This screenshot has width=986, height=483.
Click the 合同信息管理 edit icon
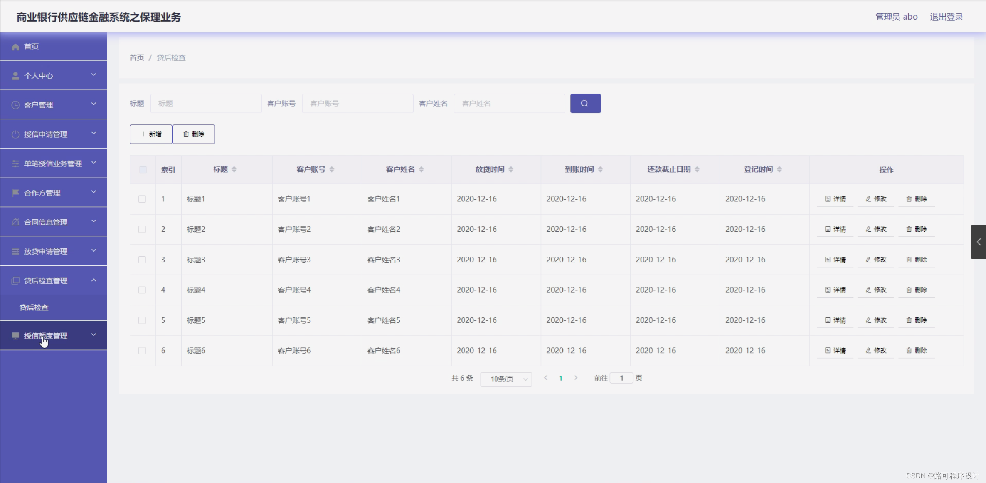click(x=15, y=222)
